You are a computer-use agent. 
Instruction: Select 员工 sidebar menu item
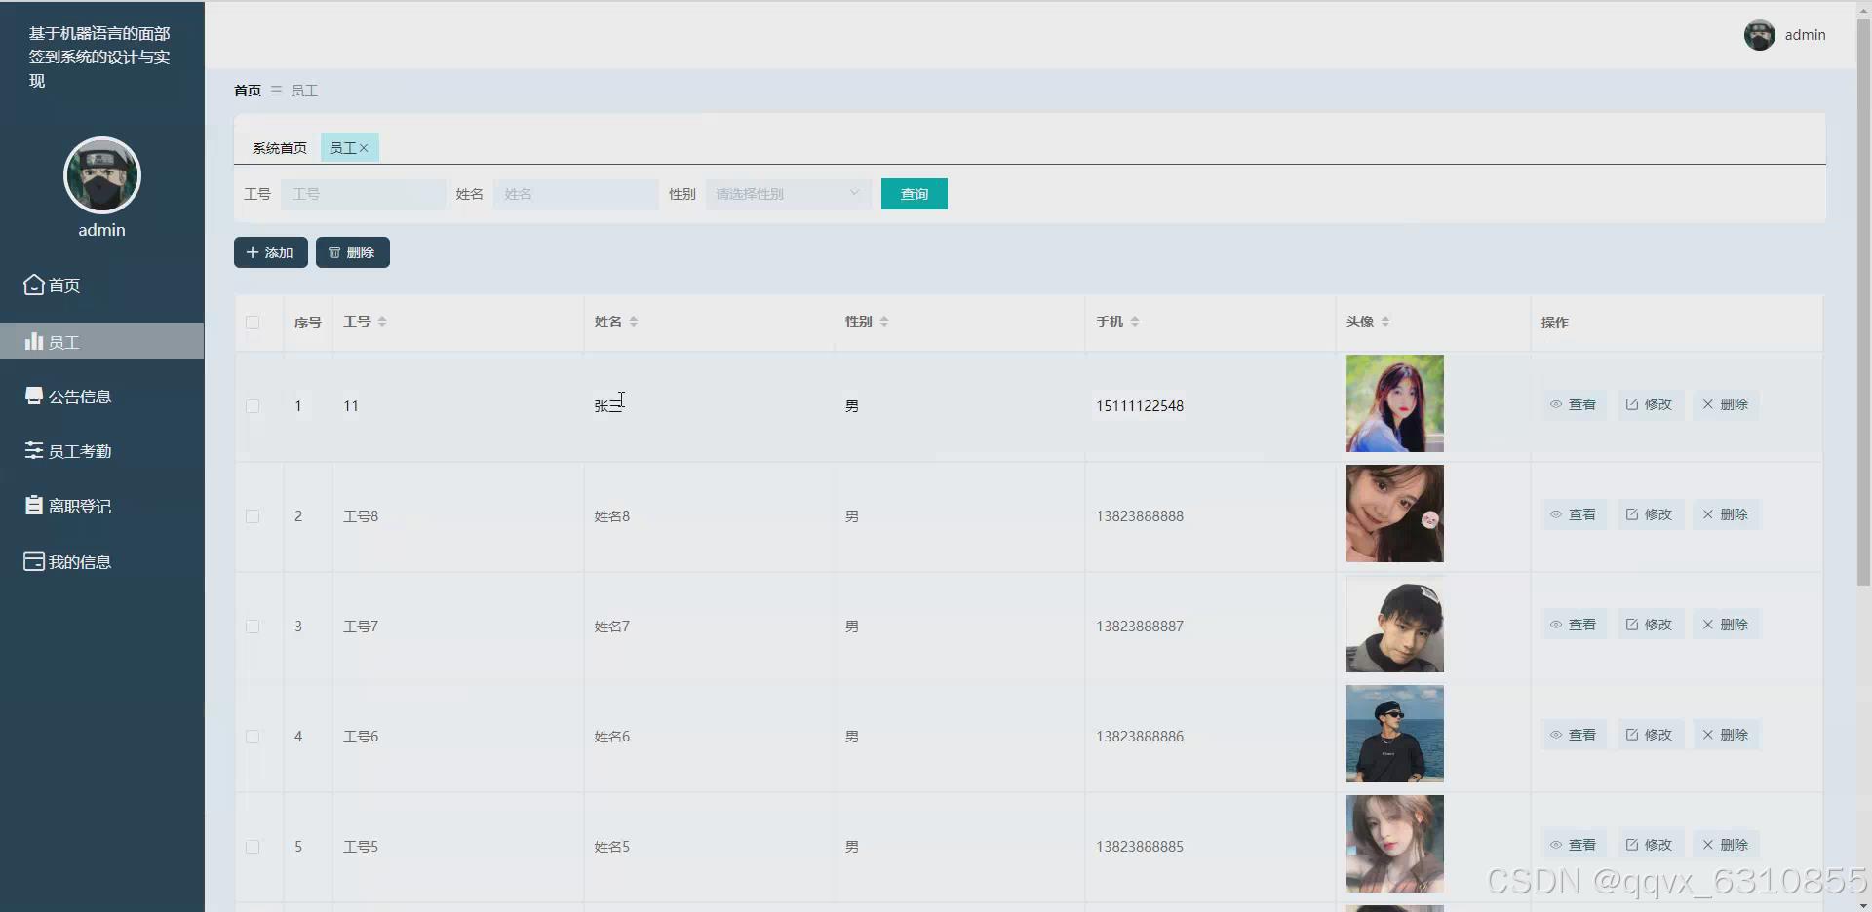point(101,342)
